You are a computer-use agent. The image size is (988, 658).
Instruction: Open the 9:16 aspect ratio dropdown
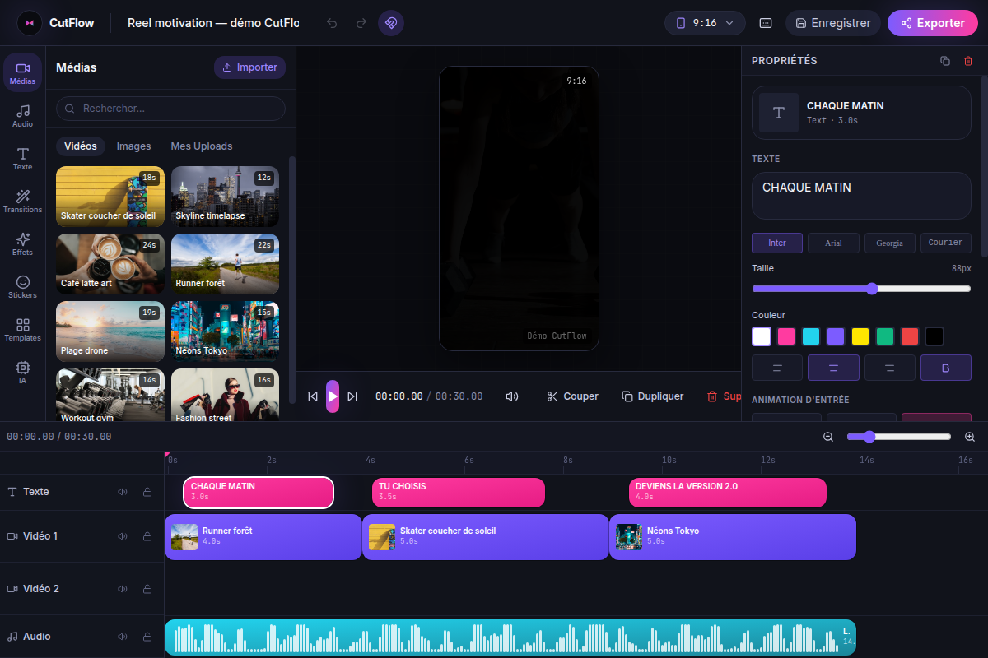[x=705, y=23]
